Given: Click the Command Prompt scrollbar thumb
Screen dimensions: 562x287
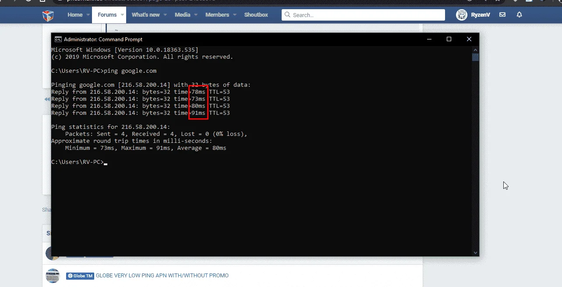Looking at the screenshot, I should 476,57.
